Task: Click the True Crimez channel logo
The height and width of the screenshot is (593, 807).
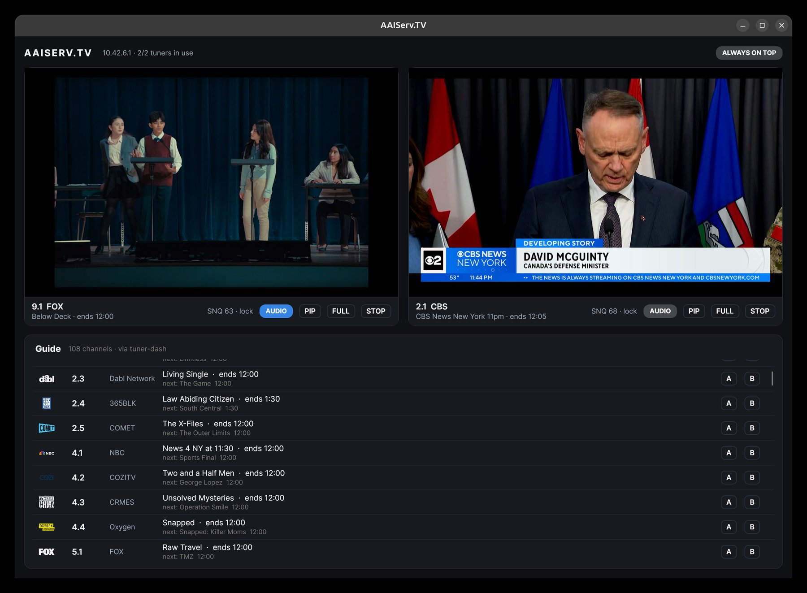Action: tap(47, 502)
